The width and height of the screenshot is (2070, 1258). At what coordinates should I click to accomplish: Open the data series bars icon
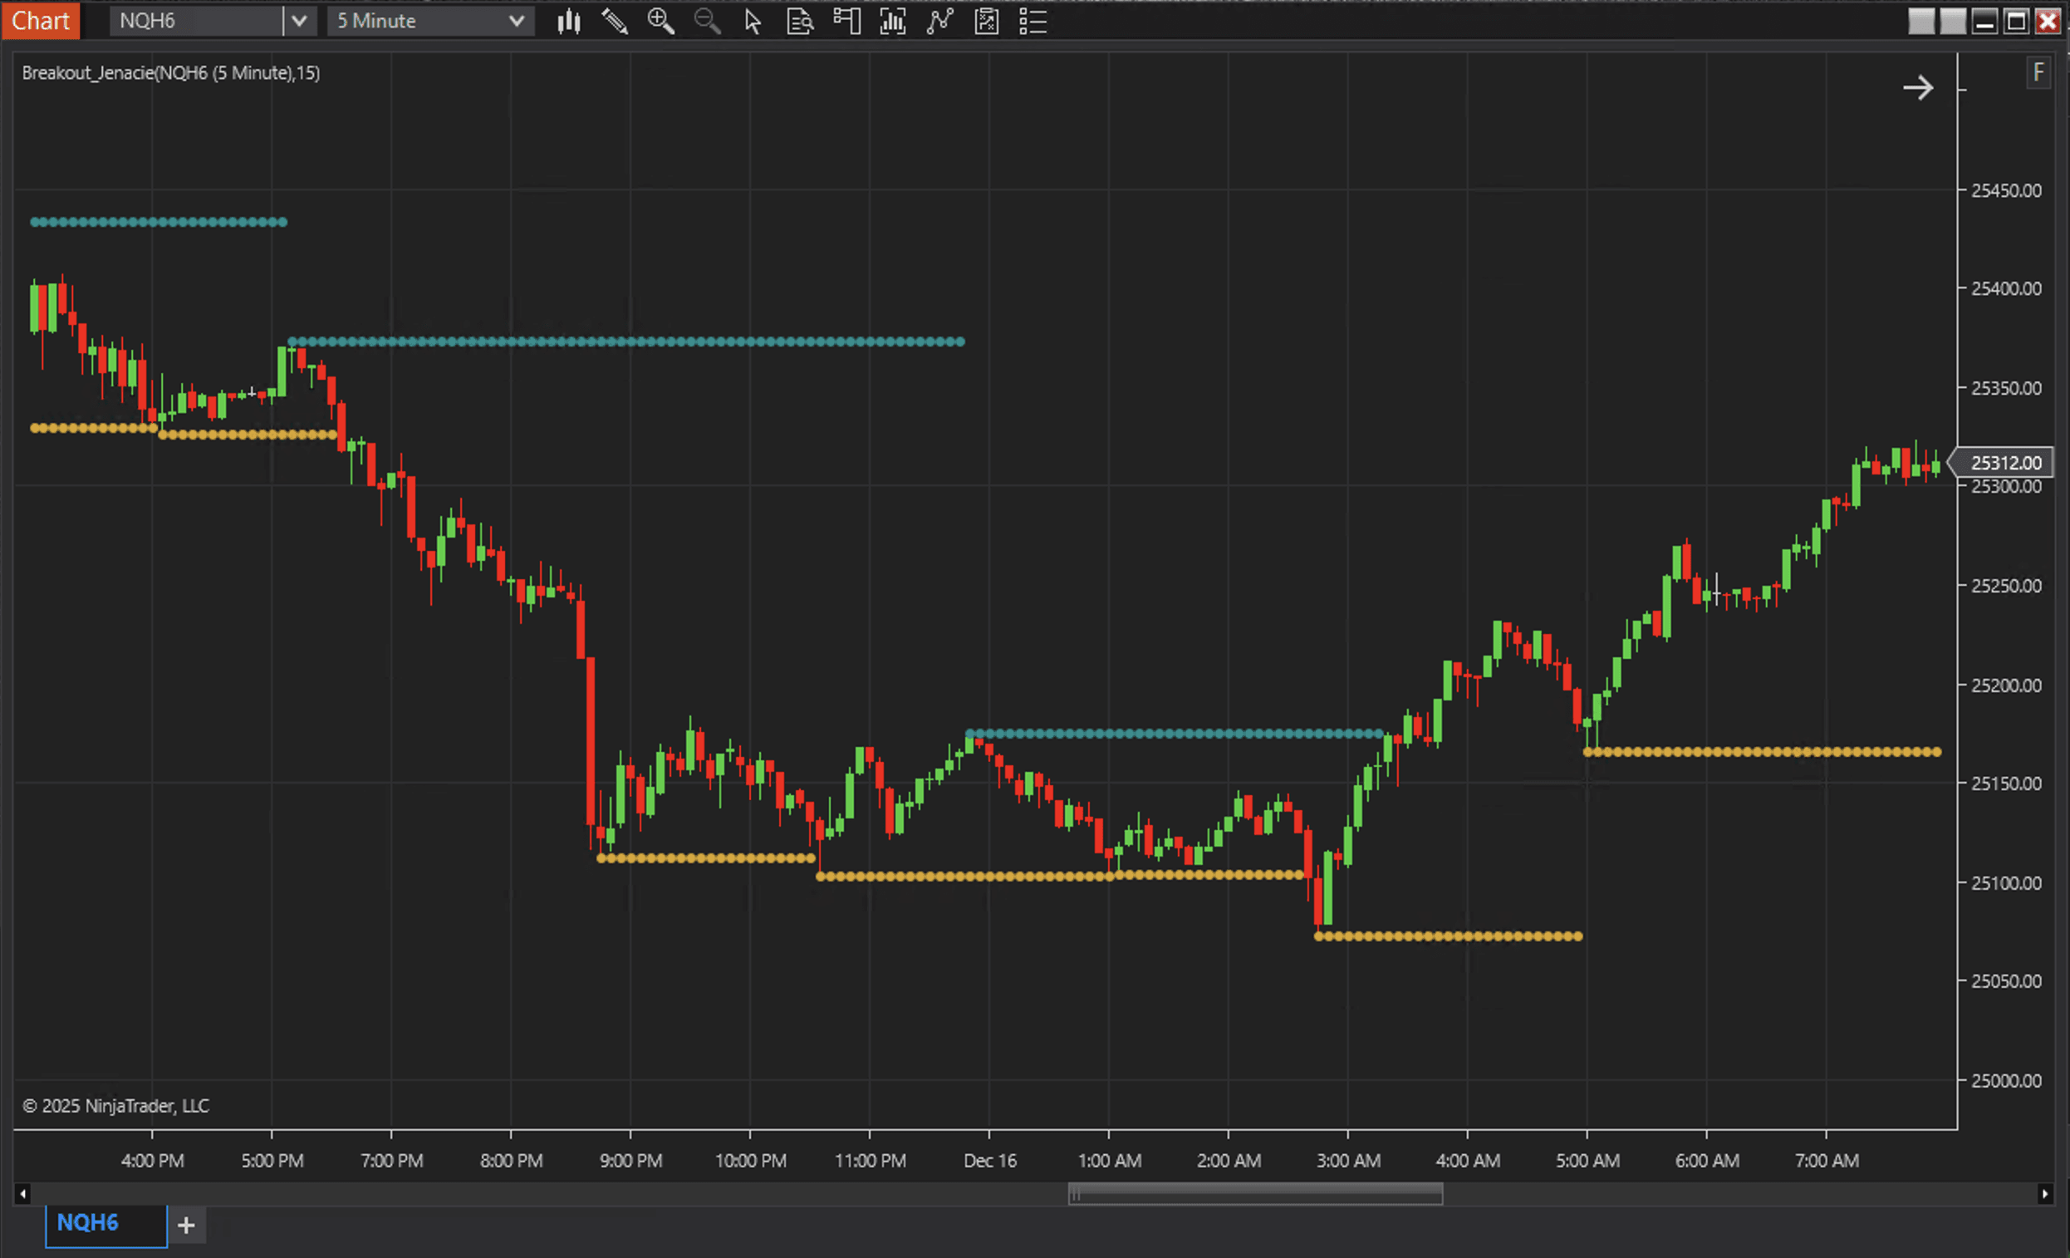pos(893,22)
